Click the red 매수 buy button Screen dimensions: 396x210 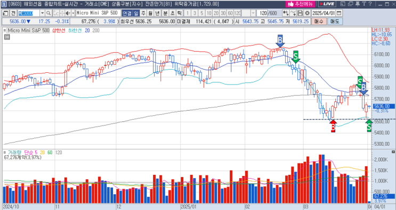(x=319, y=22)
